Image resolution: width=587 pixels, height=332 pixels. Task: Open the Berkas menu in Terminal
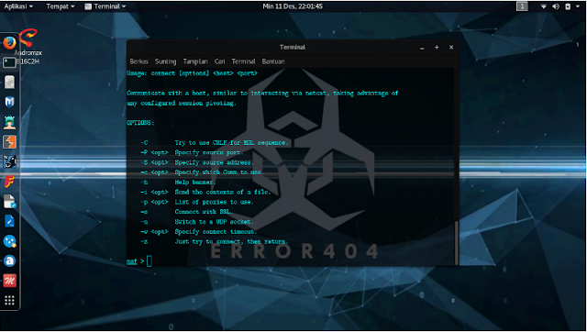tap(138, 61)
